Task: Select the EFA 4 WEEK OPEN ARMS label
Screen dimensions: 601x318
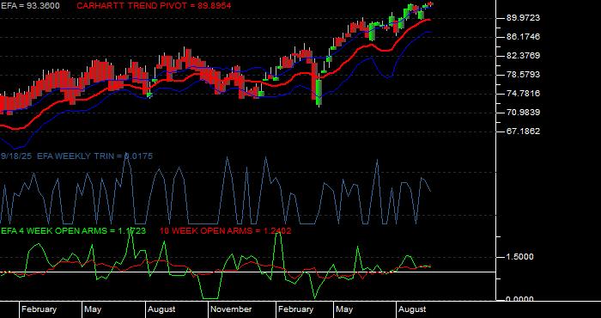Action: [x=73, y=231]
